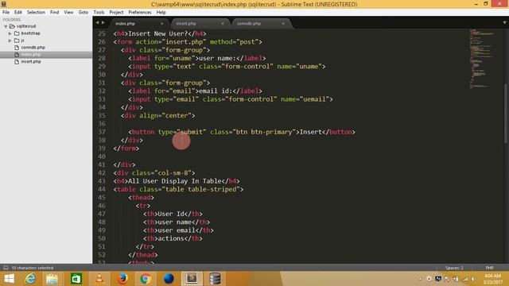Open the File menu
The height and width of the screenshot is (286, 509).
pos(6,12)
